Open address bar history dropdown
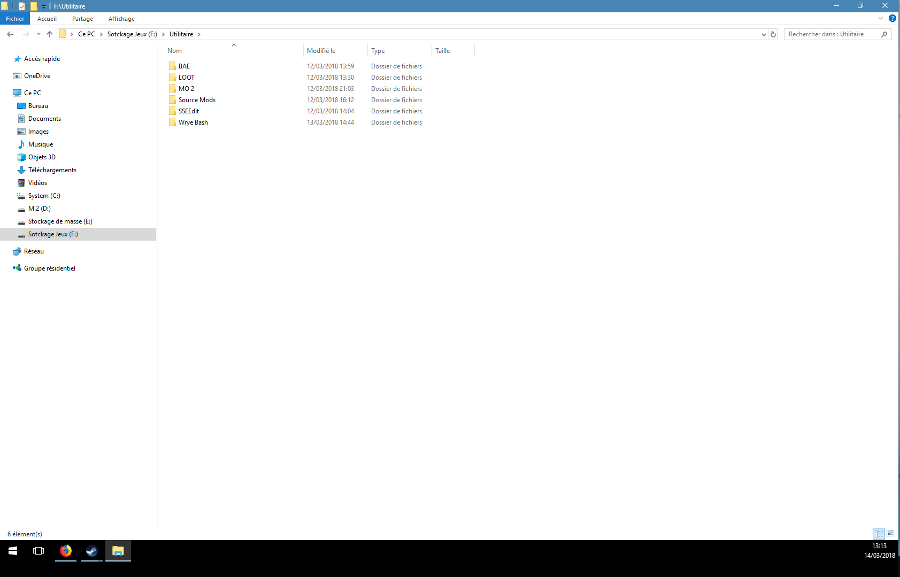Screen dimensions: 900x577 [764, 34]
